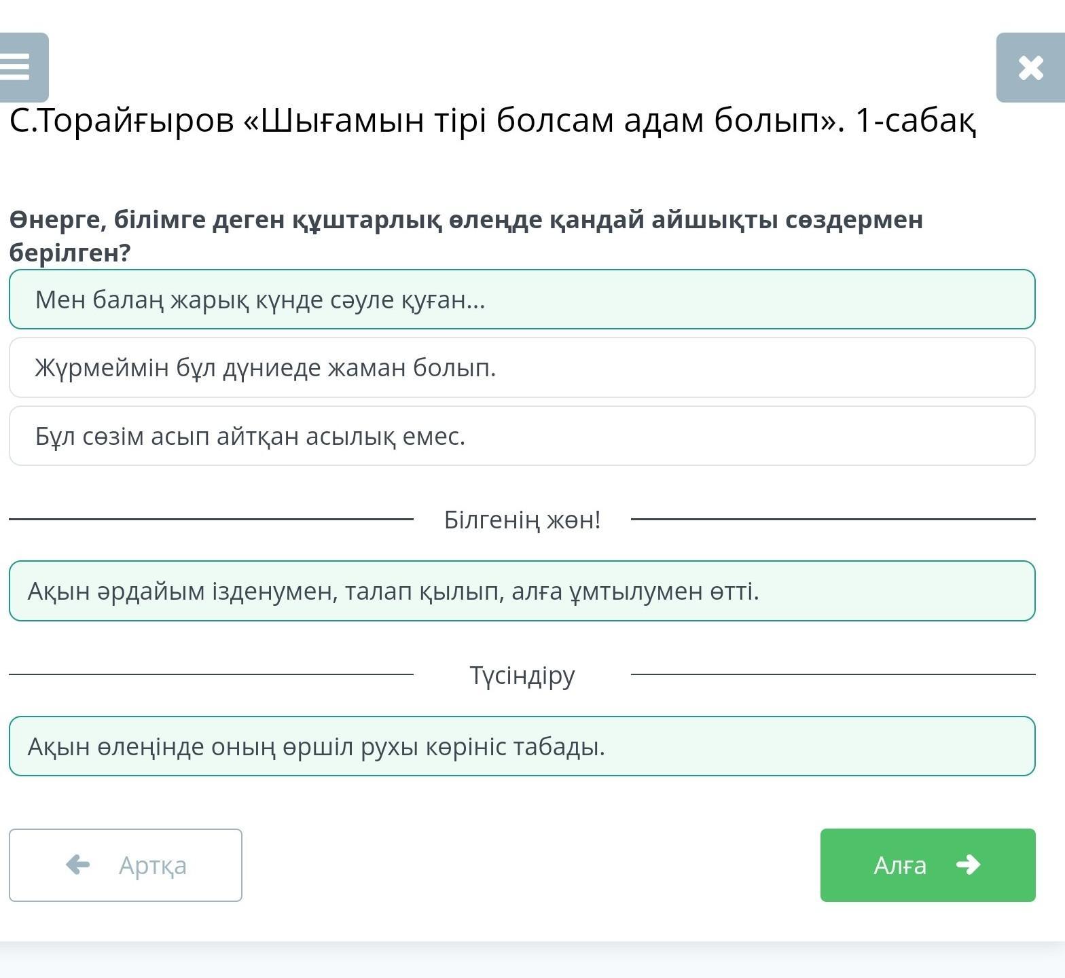Select answer 'Мен балаң жарық күнде сәуле қуған...'

point(522,300)
